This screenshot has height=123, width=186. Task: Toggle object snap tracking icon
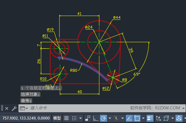(129, 118)
